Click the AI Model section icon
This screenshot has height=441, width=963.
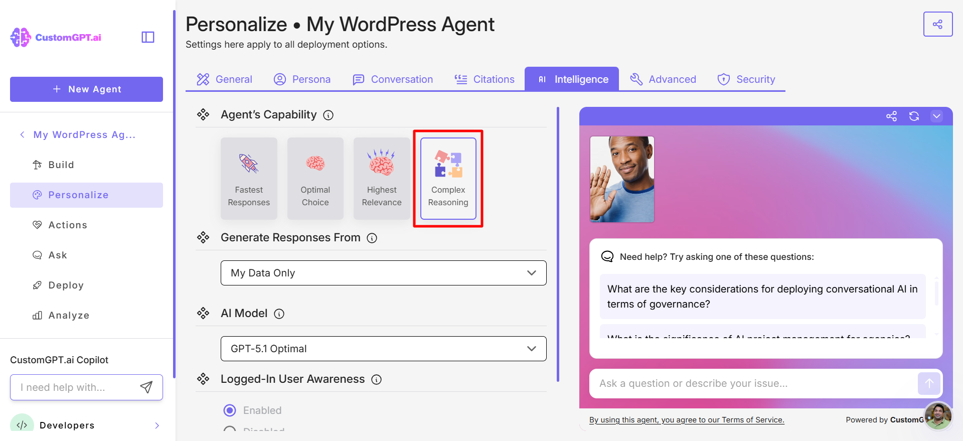(x=203, y=314)
